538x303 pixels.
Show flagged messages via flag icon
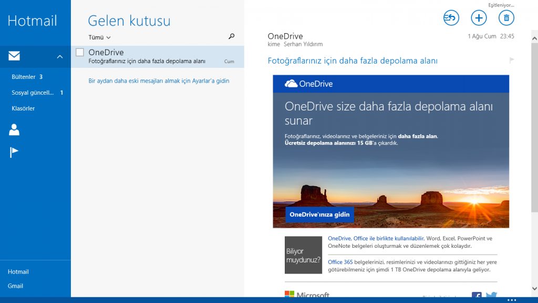(x=14, y=152)
